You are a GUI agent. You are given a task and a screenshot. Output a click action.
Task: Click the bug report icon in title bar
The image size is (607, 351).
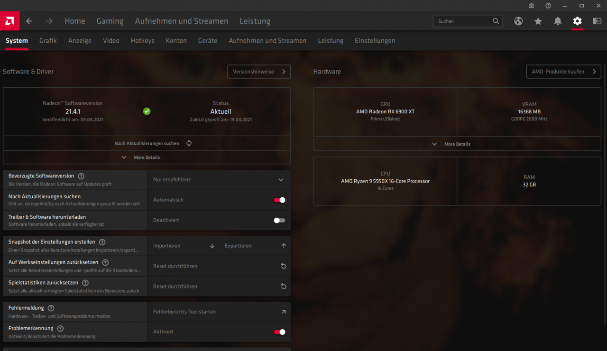point(532,6)
